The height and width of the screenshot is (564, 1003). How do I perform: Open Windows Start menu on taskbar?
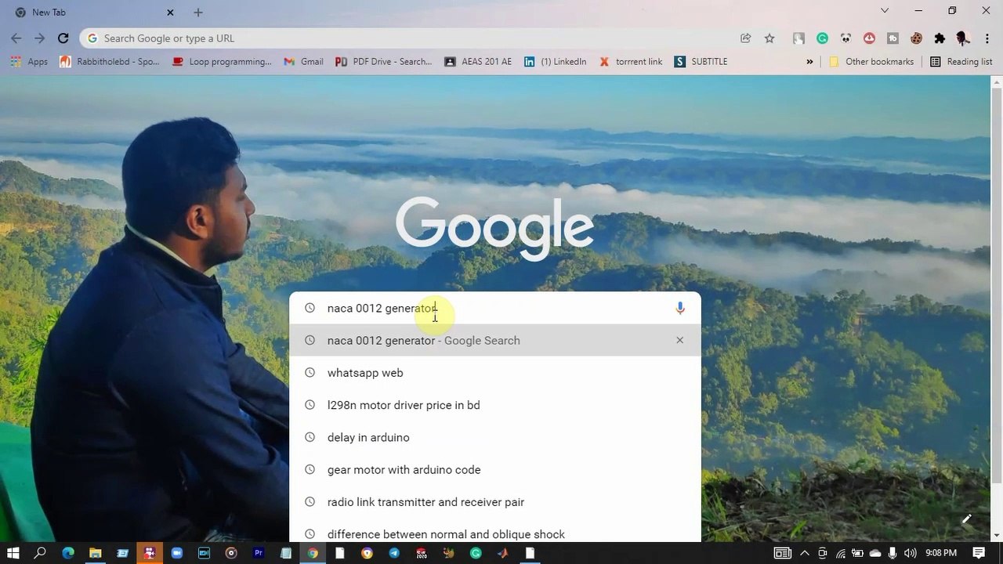(x=13, y=553)
